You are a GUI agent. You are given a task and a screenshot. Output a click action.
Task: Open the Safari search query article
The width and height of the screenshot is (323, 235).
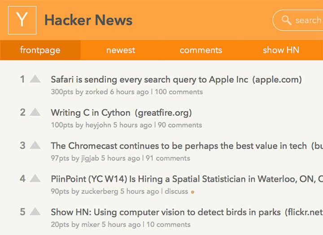149,80
